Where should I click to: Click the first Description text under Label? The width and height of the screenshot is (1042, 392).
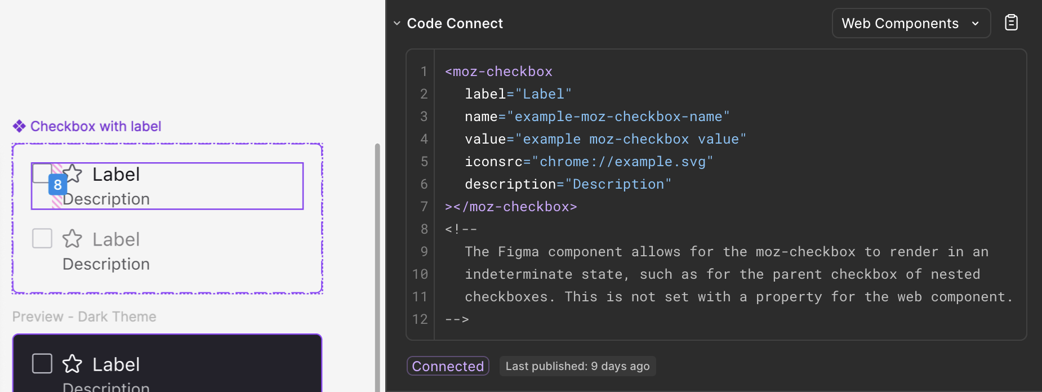[106, 199]
